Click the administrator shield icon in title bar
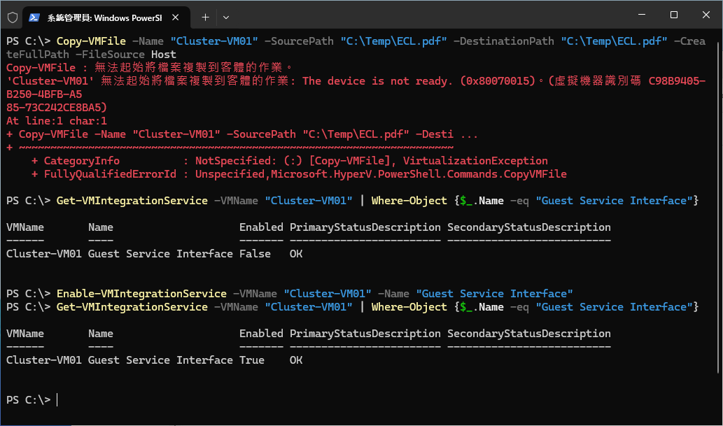This screenshot has width=723, height=426. 12,16
